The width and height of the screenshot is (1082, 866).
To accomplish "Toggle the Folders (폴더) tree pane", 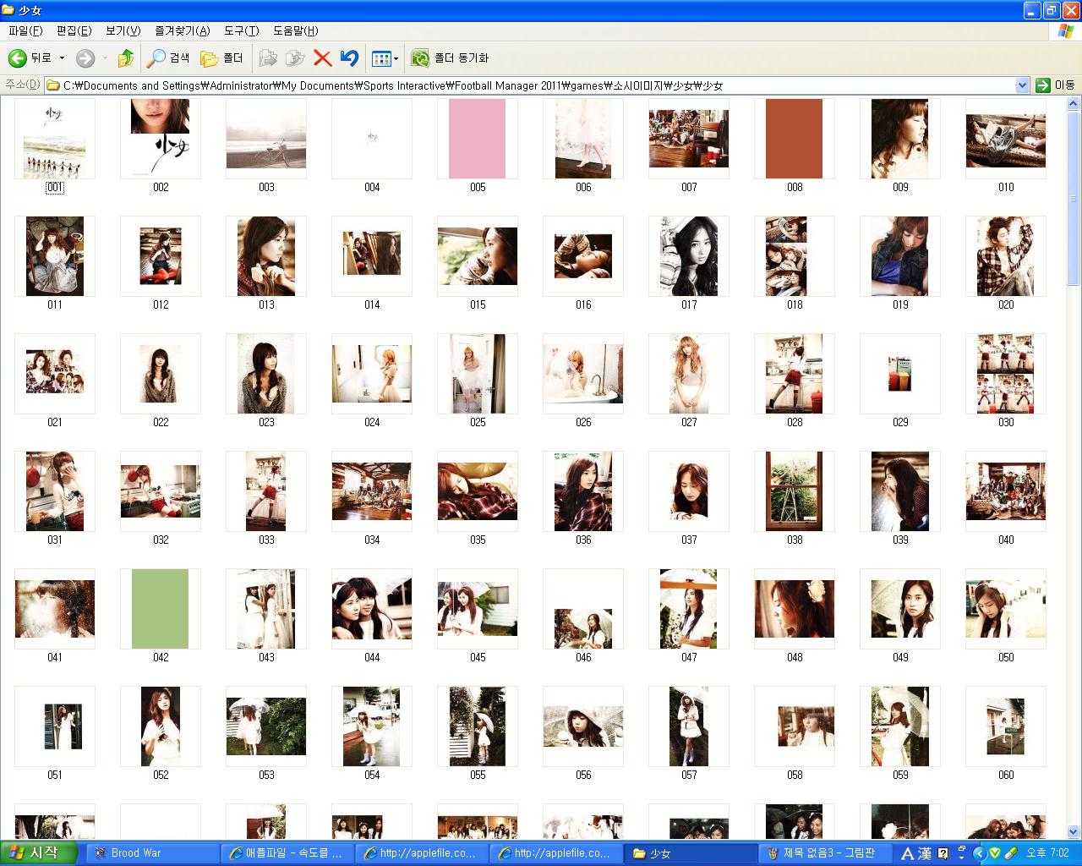I will (x=221, y=58).
